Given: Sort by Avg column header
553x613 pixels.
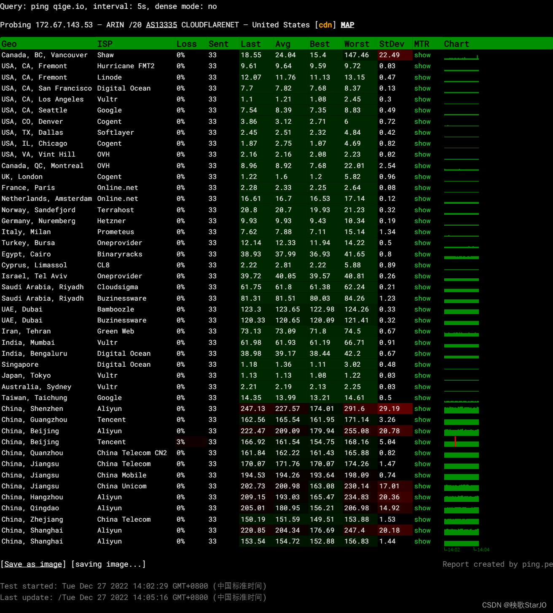Looking at the screenshot, I should point(283,44).
